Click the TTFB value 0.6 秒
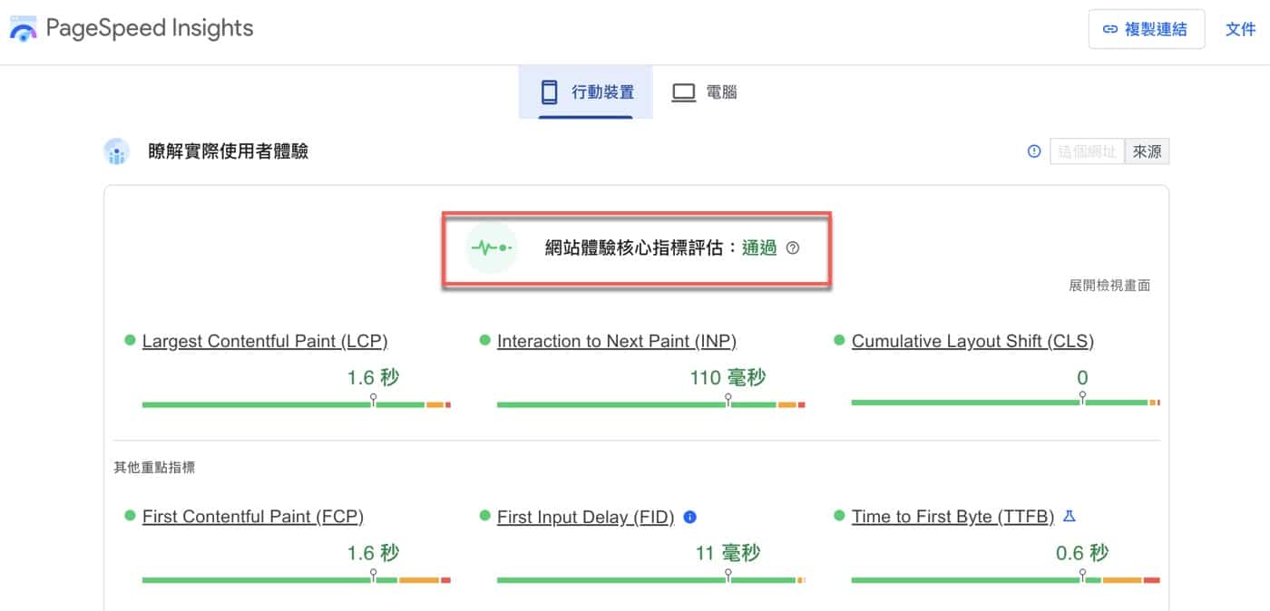This screenshot has width=1270, height=611. point(1082,552)
